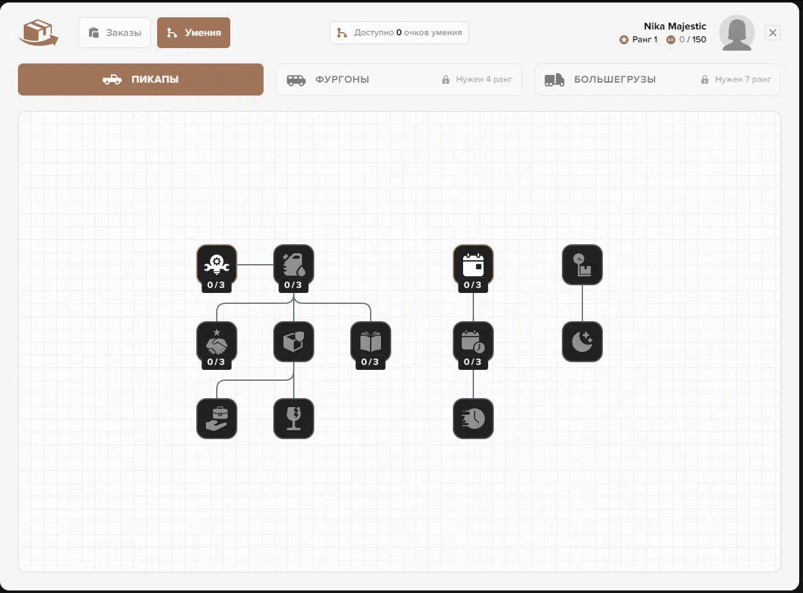Click the Нужен 4 ранг requirement text

click(x=484, y=80)
